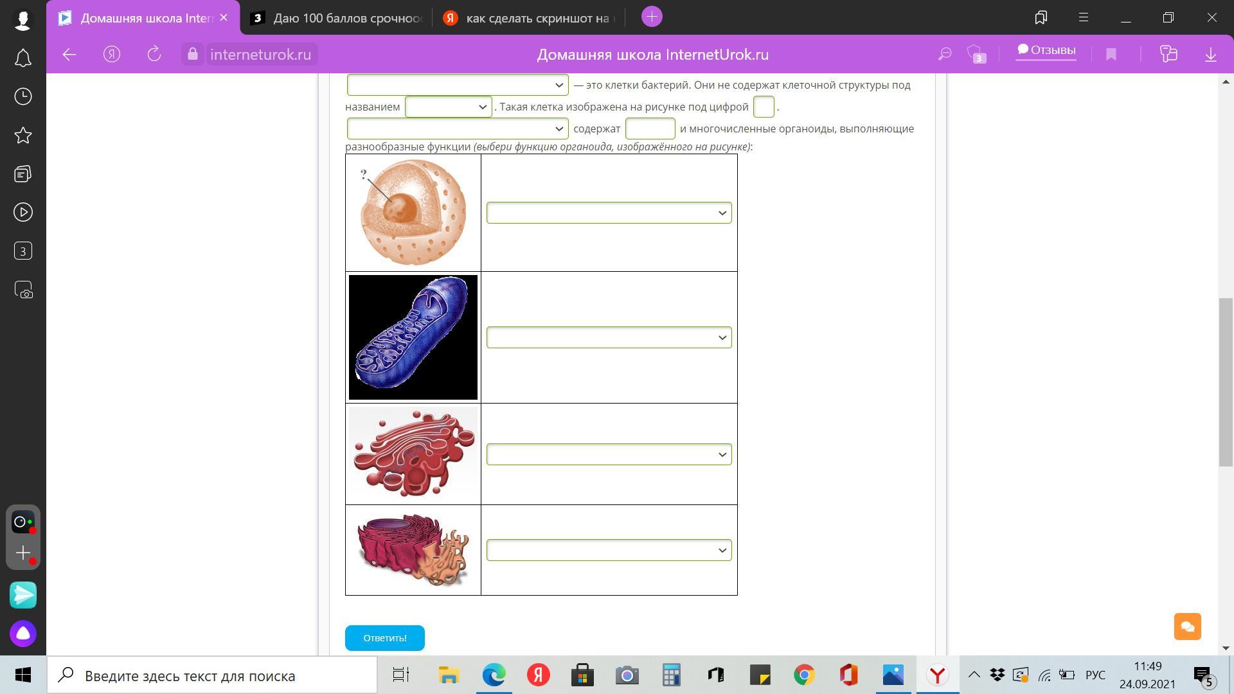Click the nucleus cell thumbnail image
This screenshot has height=694, width=1234.
point(413,213)
